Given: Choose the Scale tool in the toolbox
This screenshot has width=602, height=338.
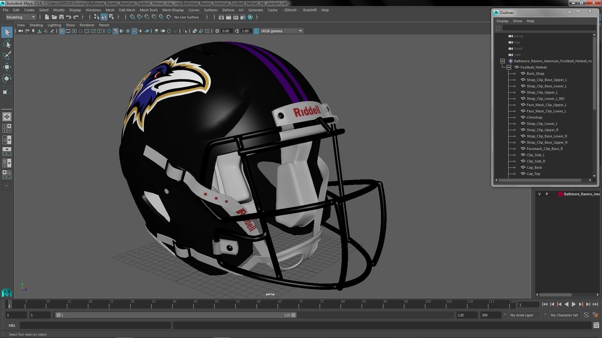Looking at the screenshot, I should [7, 90].
